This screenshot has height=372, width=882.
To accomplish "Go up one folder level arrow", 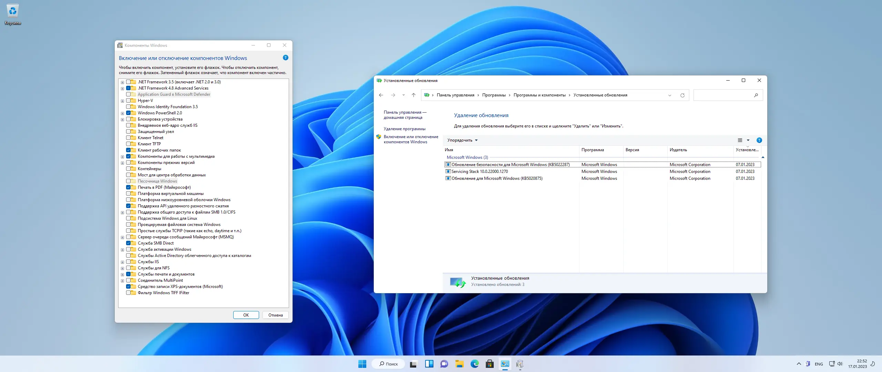I will (x=413, y=95).
